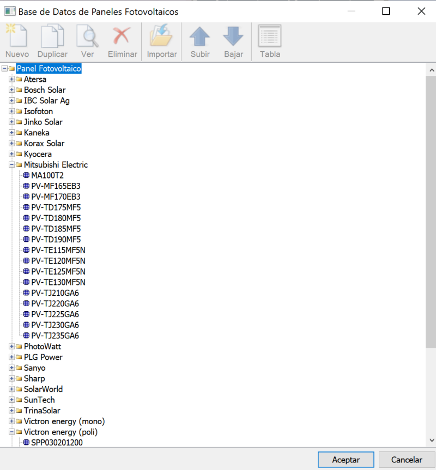
Task: Click the vertical scrollbar thumb
Action: [x=431, y=211]
